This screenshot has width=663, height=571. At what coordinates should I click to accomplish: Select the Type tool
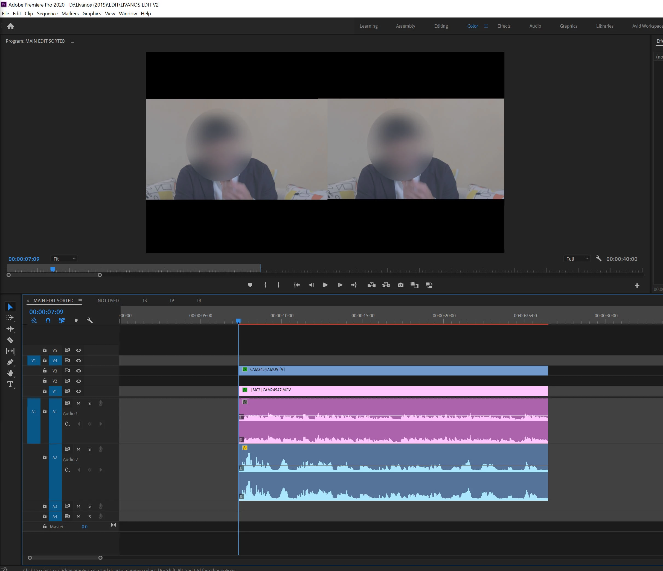click(x=10, y=384)
